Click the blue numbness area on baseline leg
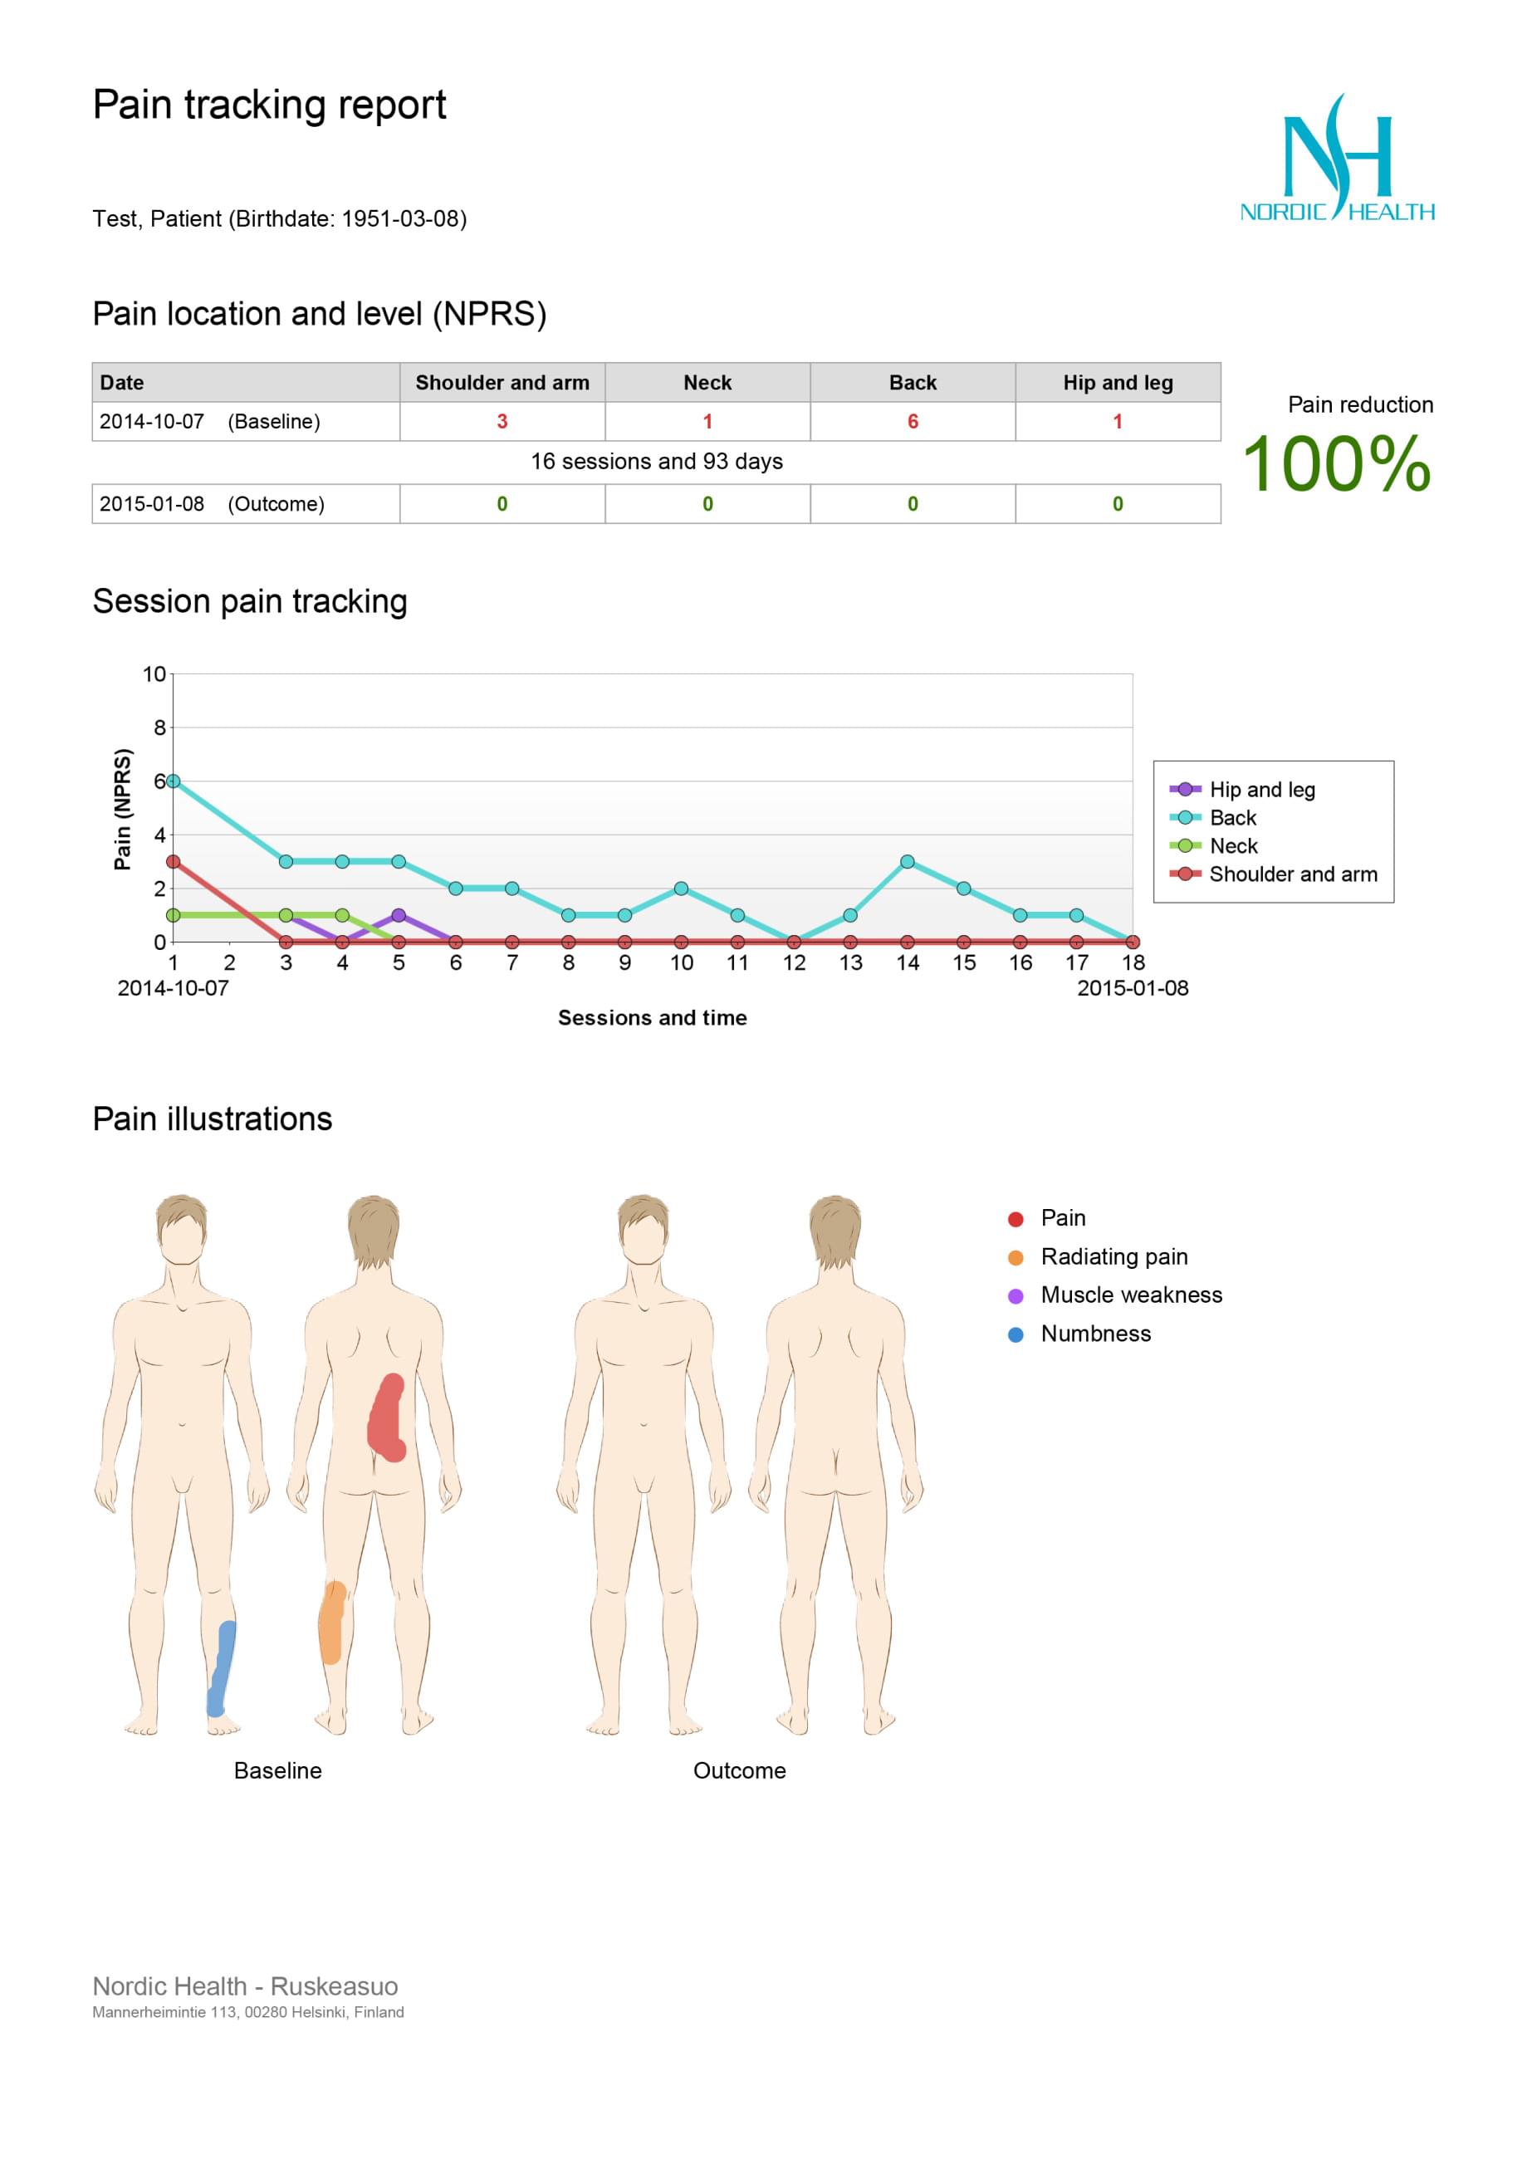Image resolution: width=1527 pixels, height=2159 pixels. [222, 1668]
